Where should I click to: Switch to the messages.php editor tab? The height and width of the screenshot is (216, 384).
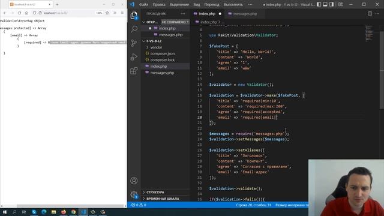[245, 14]
